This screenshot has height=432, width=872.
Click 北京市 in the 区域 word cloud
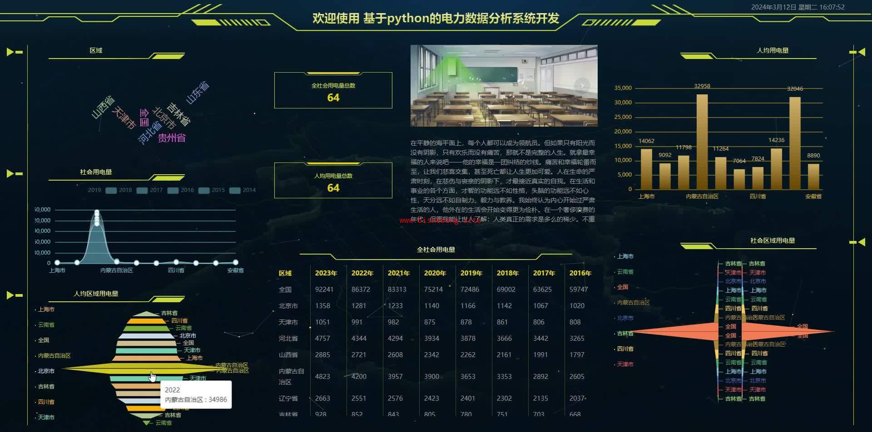click(x=163, y=118)
